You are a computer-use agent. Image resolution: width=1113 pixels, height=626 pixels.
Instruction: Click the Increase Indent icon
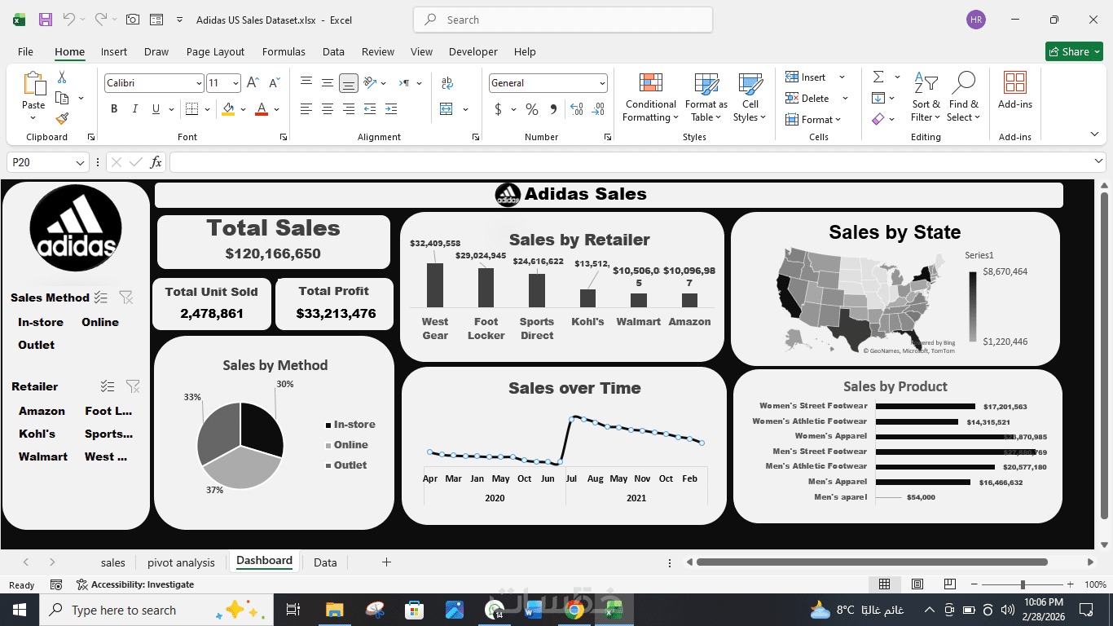tap(391, 109)
